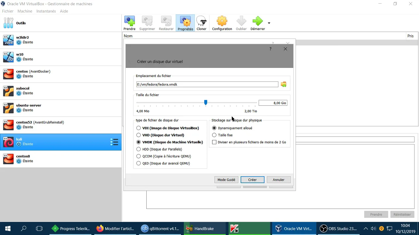The width and height of the screenshot is (419, 235).
Task: Select the Outils entry
Action: pyautogui.click(x=61, y=23)
